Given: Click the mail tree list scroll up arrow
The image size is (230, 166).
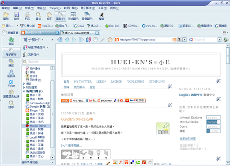Looking at the screenshot, I should click(x=53, y=68).
